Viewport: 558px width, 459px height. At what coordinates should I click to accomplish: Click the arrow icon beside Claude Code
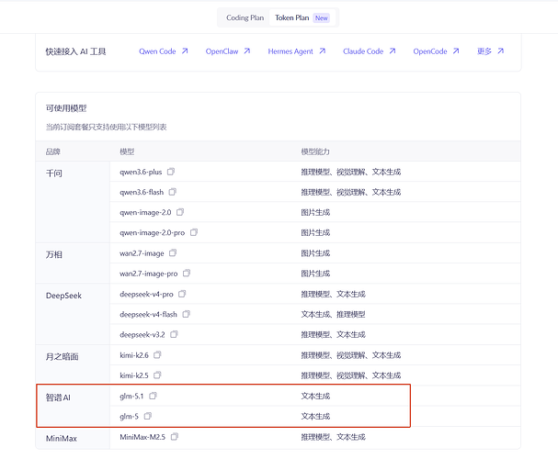[393, 51]
